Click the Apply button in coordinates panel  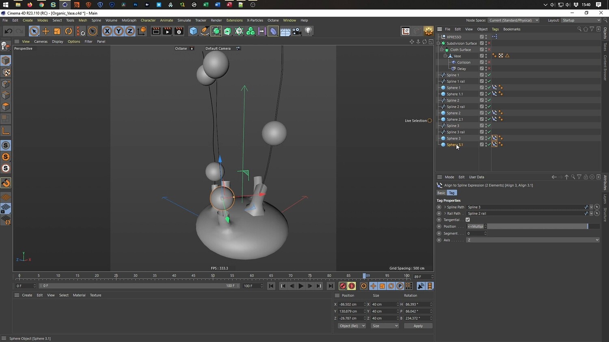click(418, 326)
